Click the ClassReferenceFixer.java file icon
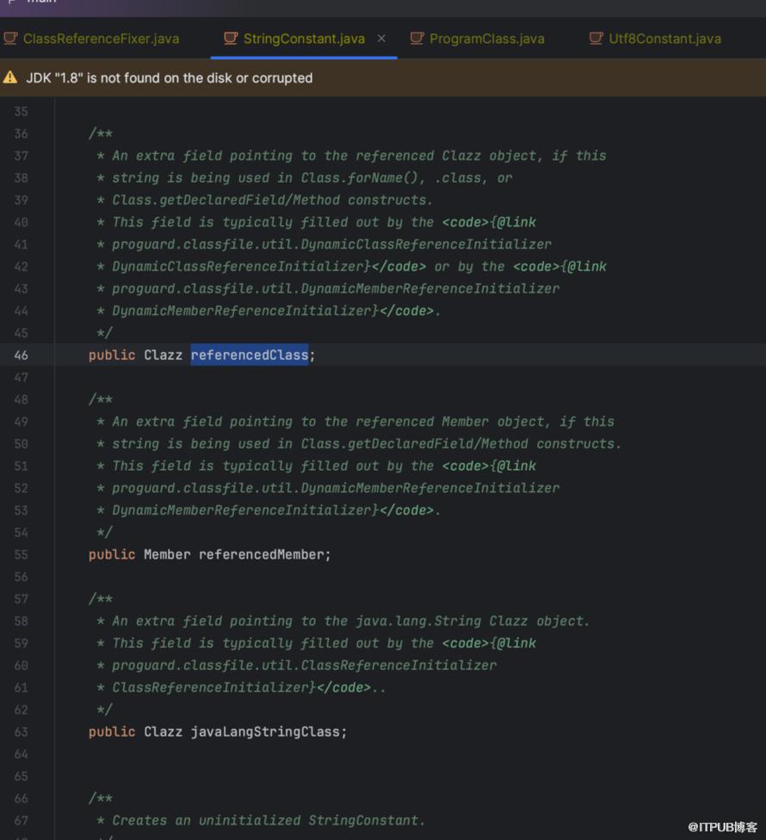 [x=10, y=39]
